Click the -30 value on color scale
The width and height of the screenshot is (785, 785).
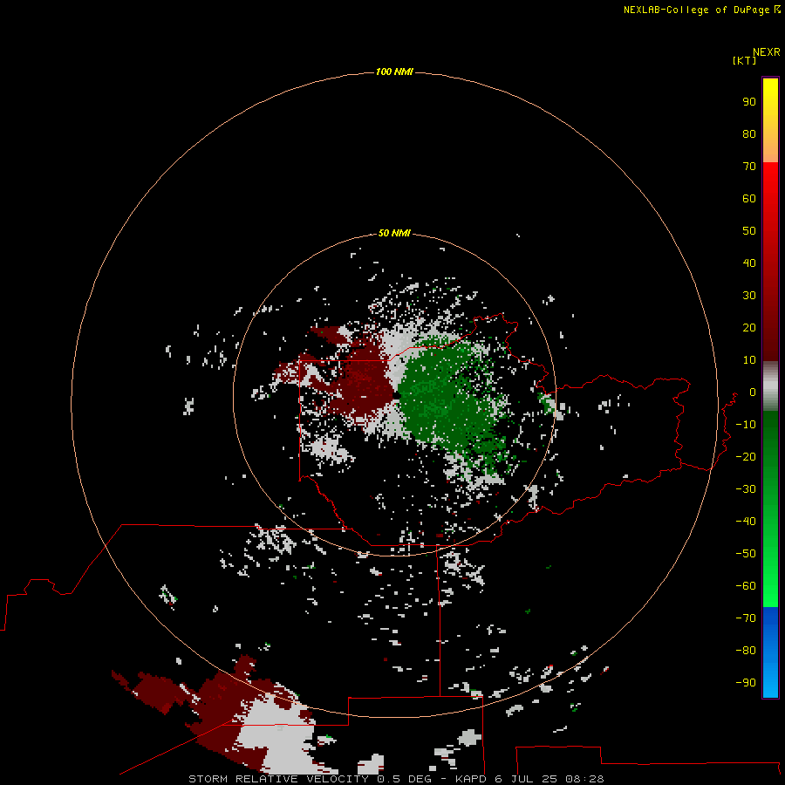[x=746, y=489]
